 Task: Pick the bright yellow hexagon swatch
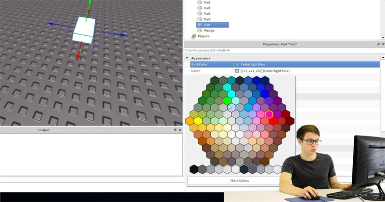(198, 121)
